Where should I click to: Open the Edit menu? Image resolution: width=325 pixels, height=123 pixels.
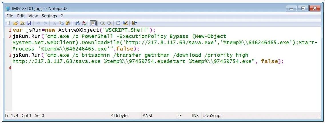(21, 16)
